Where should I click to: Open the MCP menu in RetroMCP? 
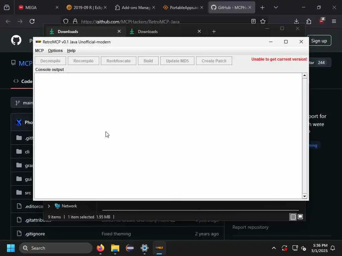39,51
